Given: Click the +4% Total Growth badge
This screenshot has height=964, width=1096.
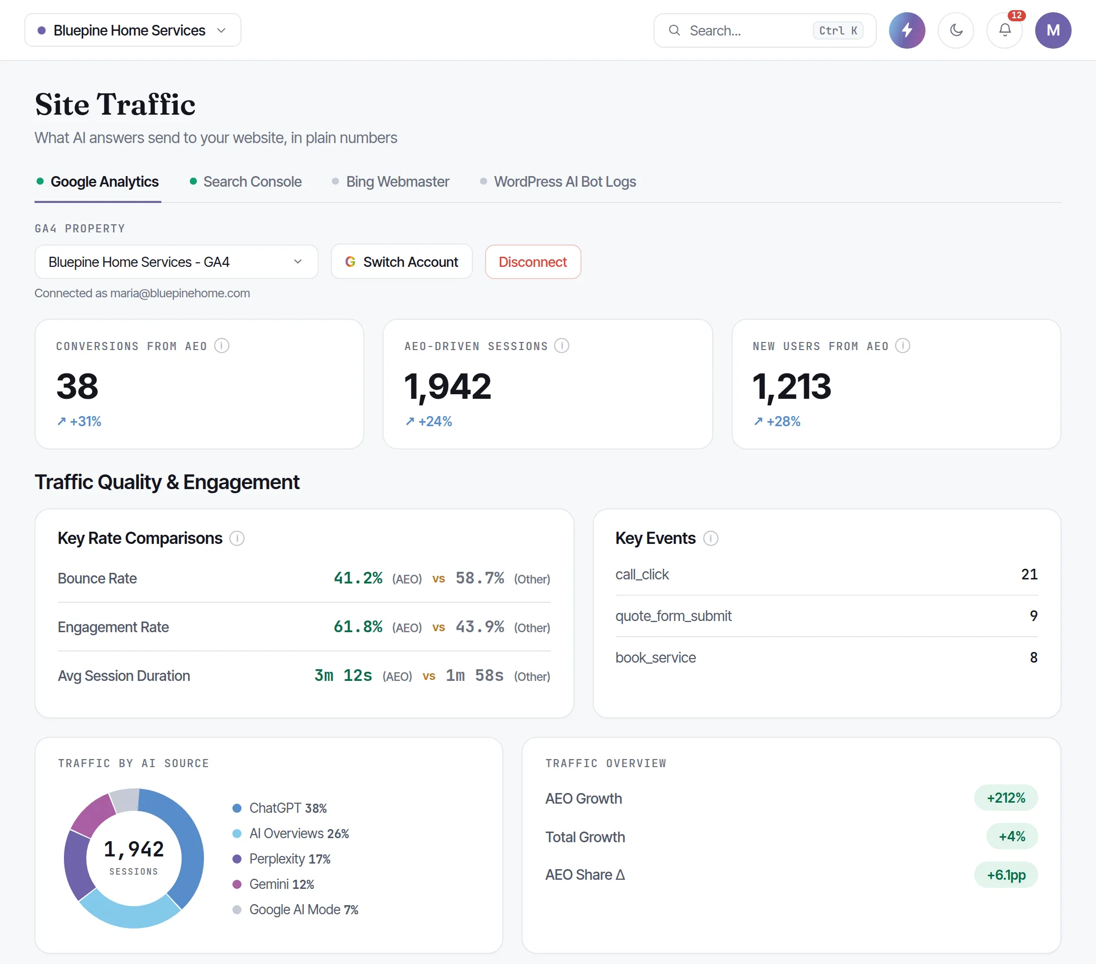Looking at the screenshot, I should pos(1012,836).
